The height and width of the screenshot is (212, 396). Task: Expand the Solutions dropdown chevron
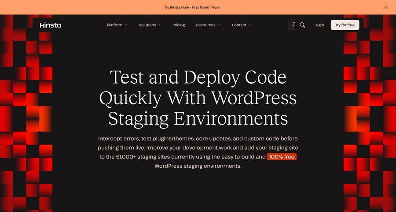(x=159, y=25)
